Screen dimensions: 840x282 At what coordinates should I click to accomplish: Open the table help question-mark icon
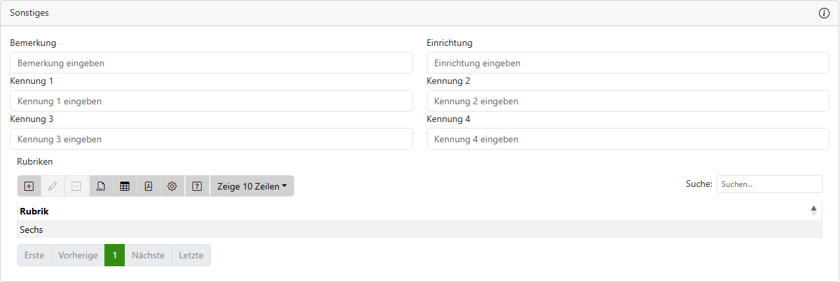[197, 186]
